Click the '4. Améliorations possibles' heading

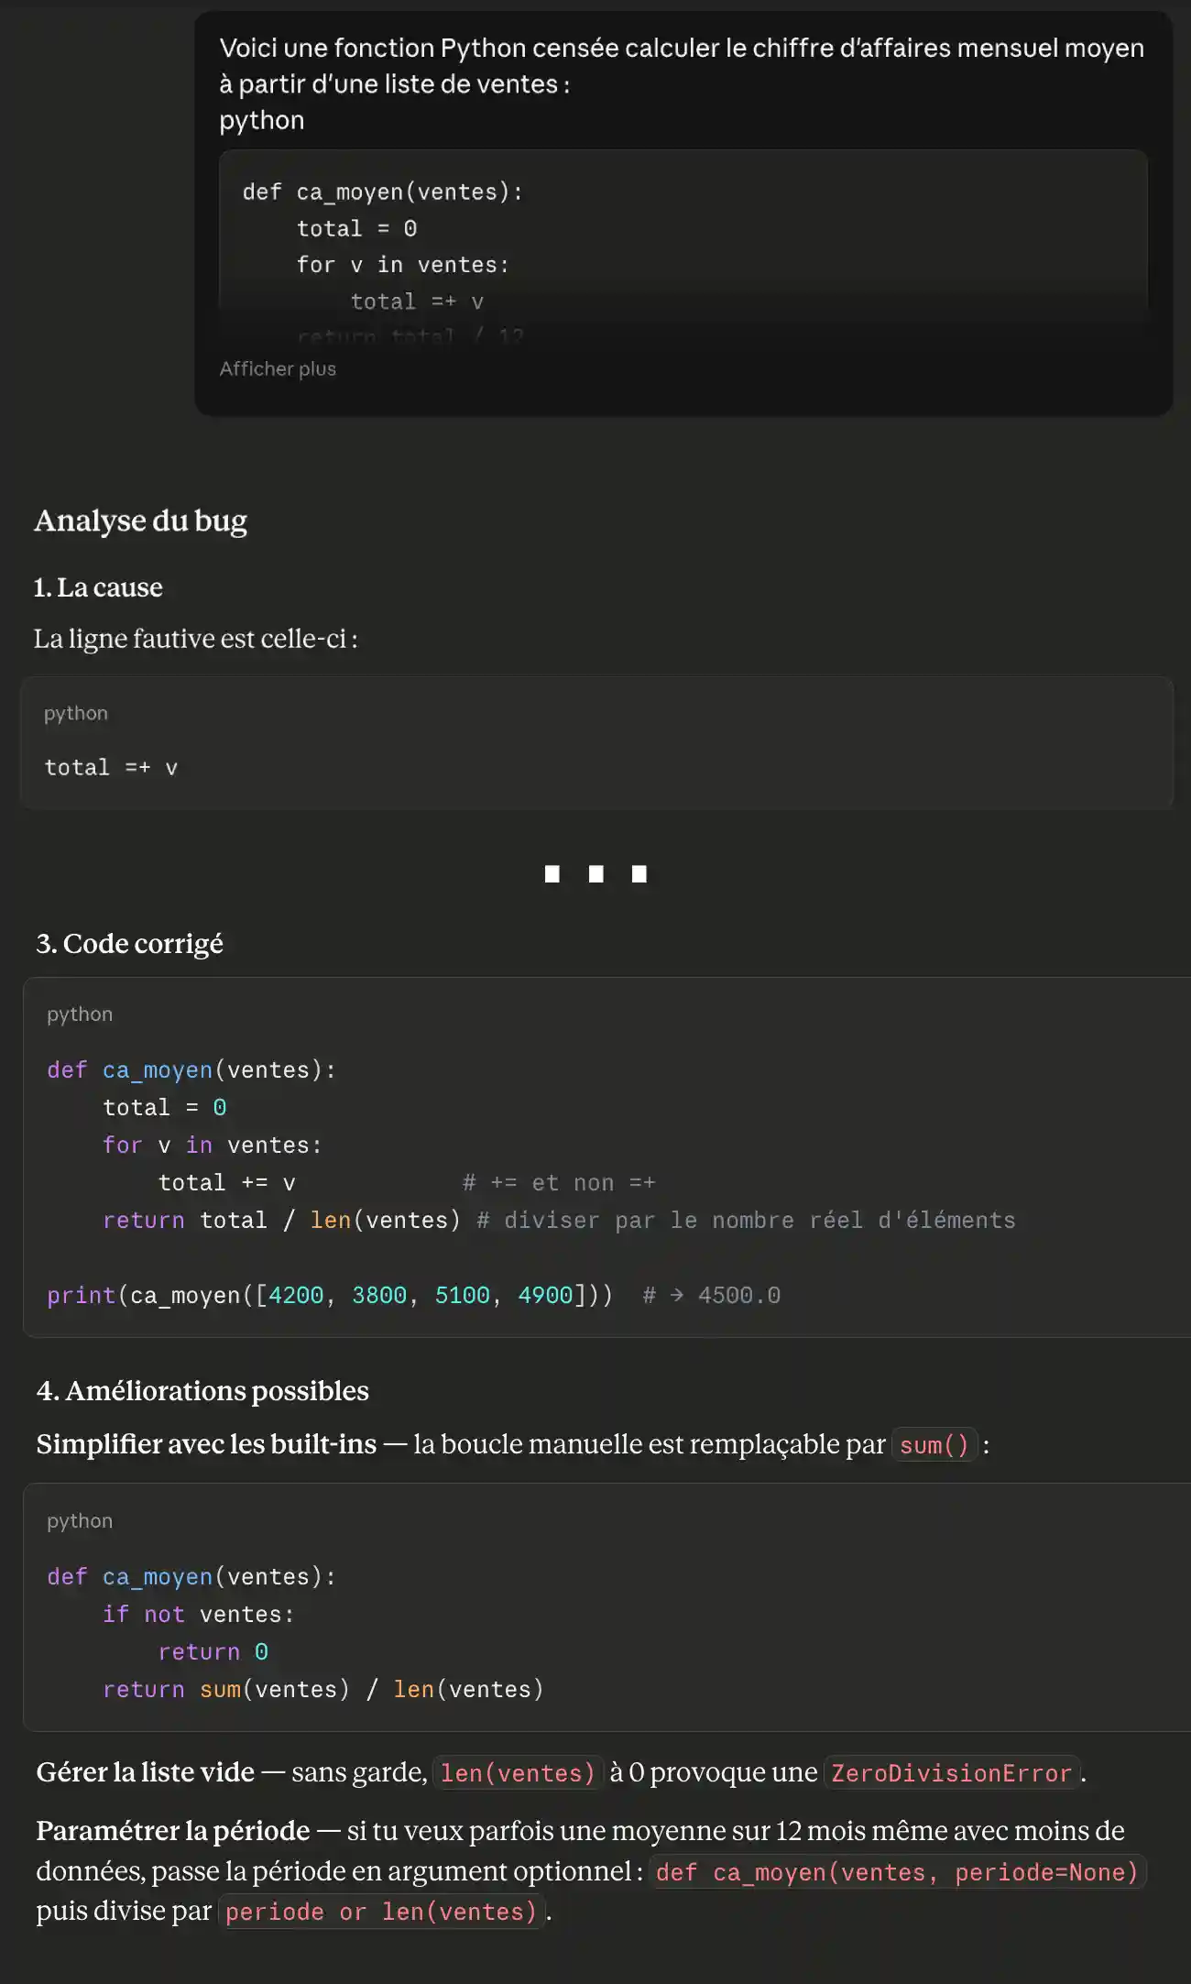click(x=202, y=1391)
